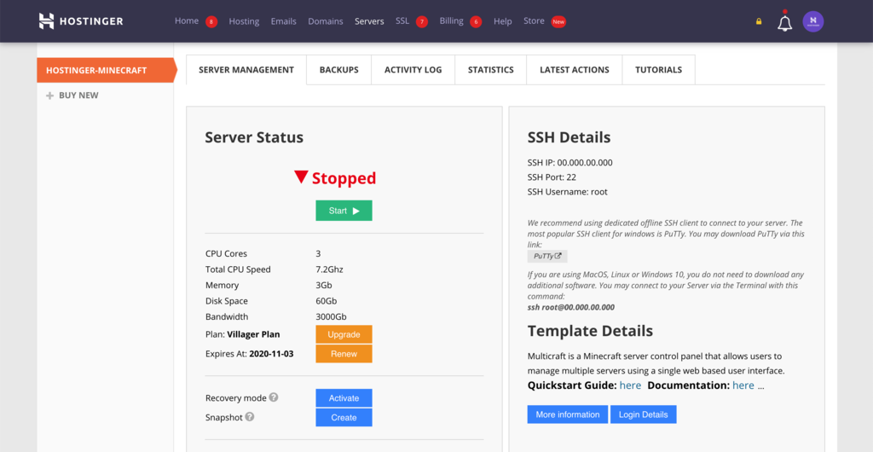Viewport: 873px width, 452px height.
Task: Click the Hostinger logo
Action: pyautogui.click(x=81, y=21)
